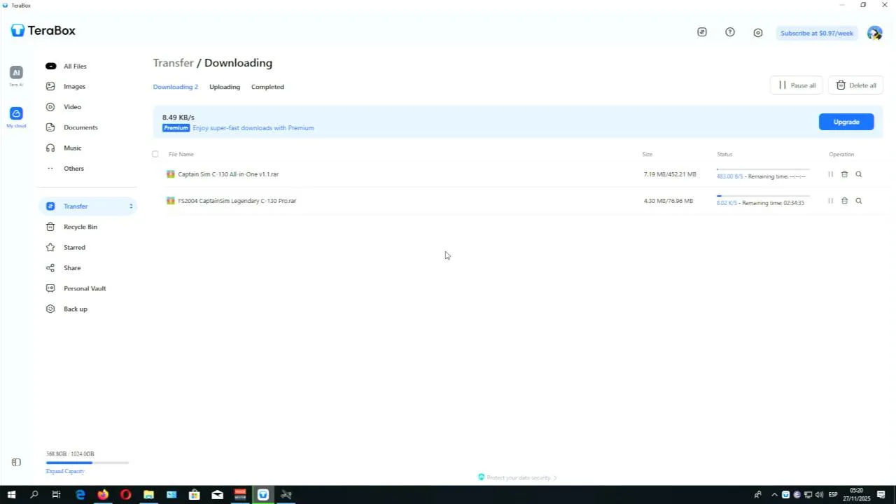The height and width of the screenshot is (504, 896).
Task: Pause the FS2004 CaptainSim Legendary download
Action: click(830, 201)
